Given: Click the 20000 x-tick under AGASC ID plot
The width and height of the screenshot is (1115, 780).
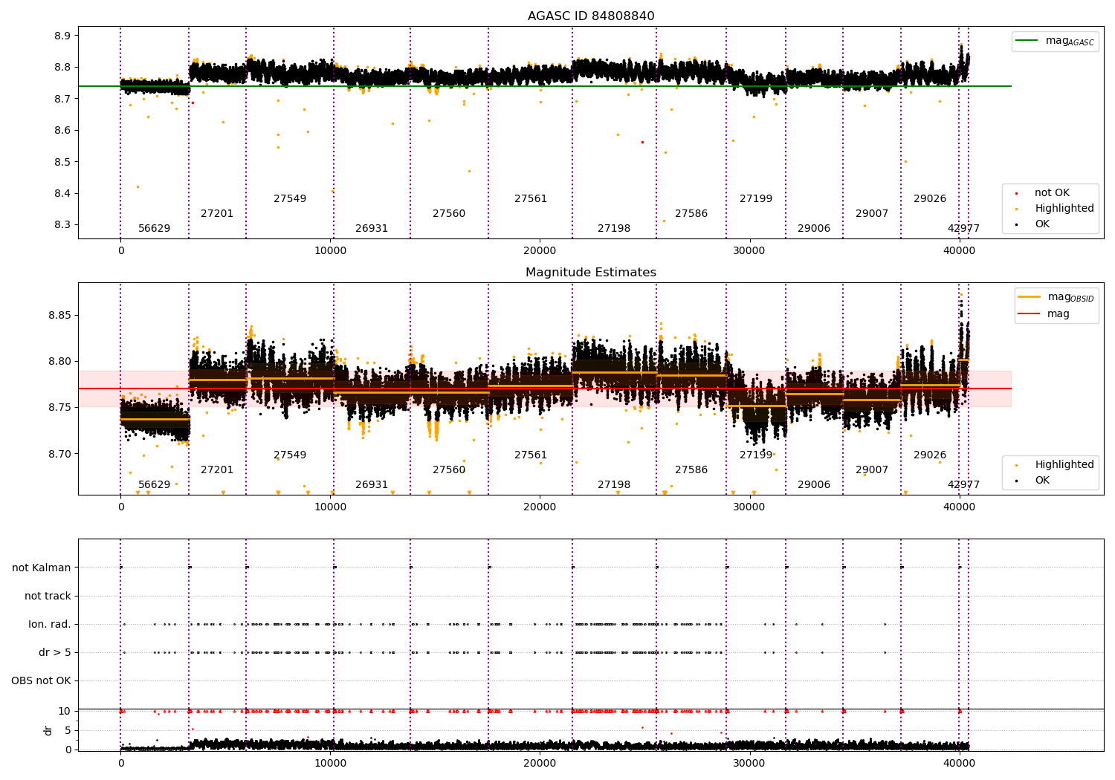Looking at the screenshot, I should [540, 250].
